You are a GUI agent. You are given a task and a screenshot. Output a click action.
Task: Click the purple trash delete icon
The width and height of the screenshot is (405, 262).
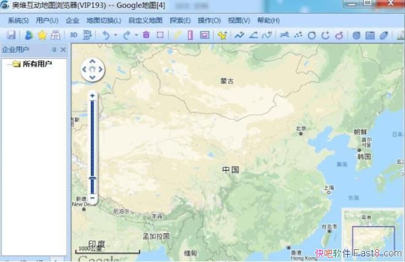tap(146, 35)
